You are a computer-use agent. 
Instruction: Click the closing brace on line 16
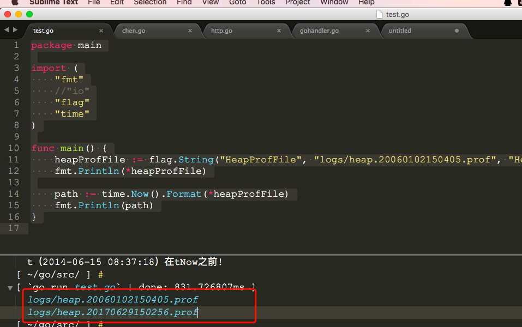34,217
